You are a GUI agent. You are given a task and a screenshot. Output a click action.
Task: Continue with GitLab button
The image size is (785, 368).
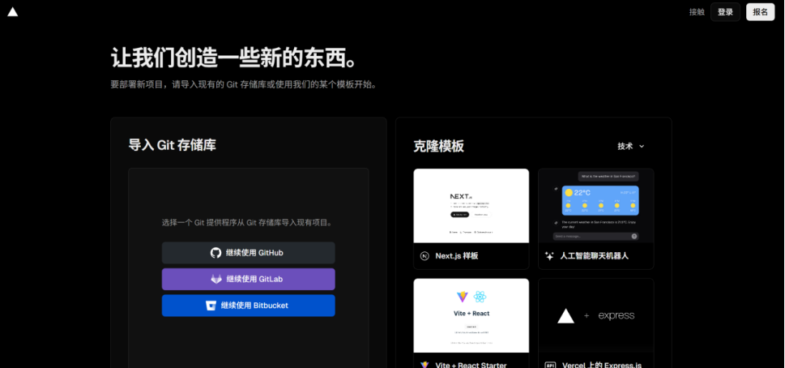(249, 279)
